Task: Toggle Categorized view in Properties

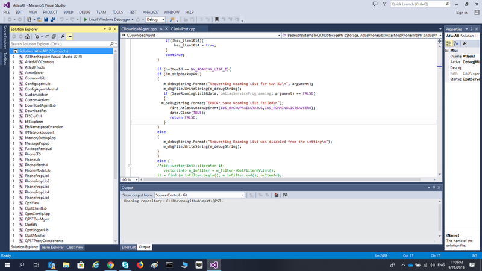Action: tap(449, 43)
